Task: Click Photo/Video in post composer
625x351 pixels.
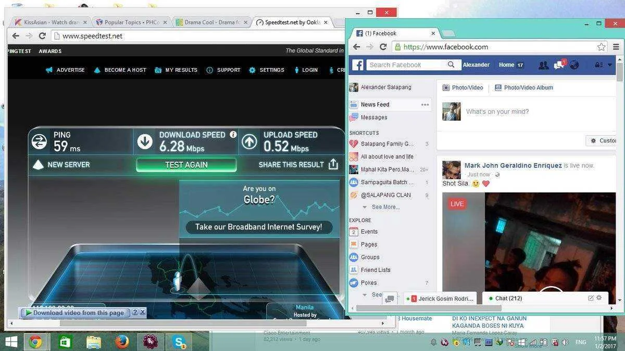Action: (463, 88)
